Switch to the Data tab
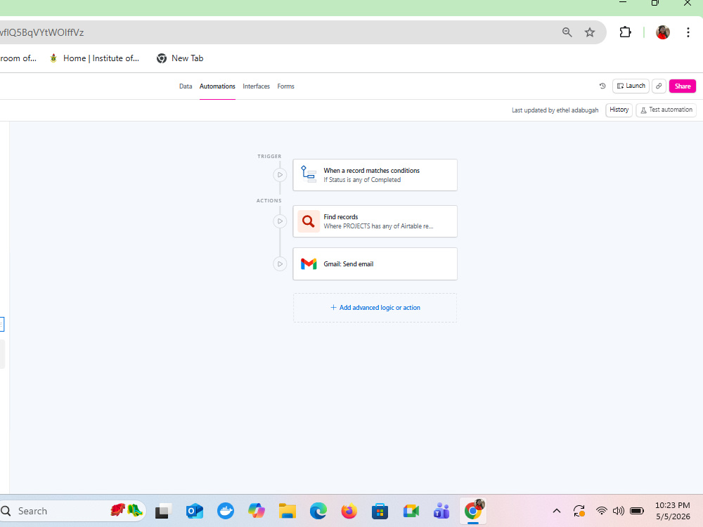Image resolution: width=703 pixels, height=527 pixels. pyautogui.click(x=186, y=86)
